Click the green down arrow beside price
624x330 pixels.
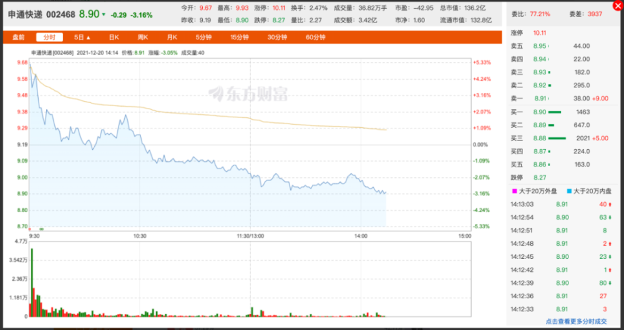click(104, 15)
